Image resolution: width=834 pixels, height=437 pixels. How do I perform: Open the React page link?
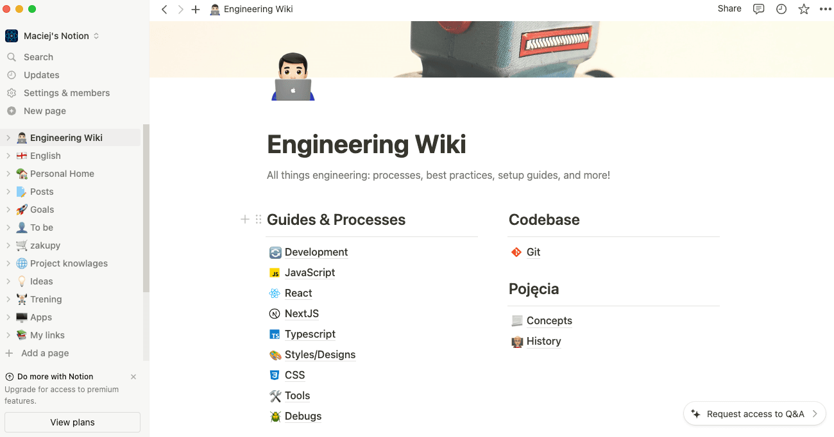coord(298,293)
